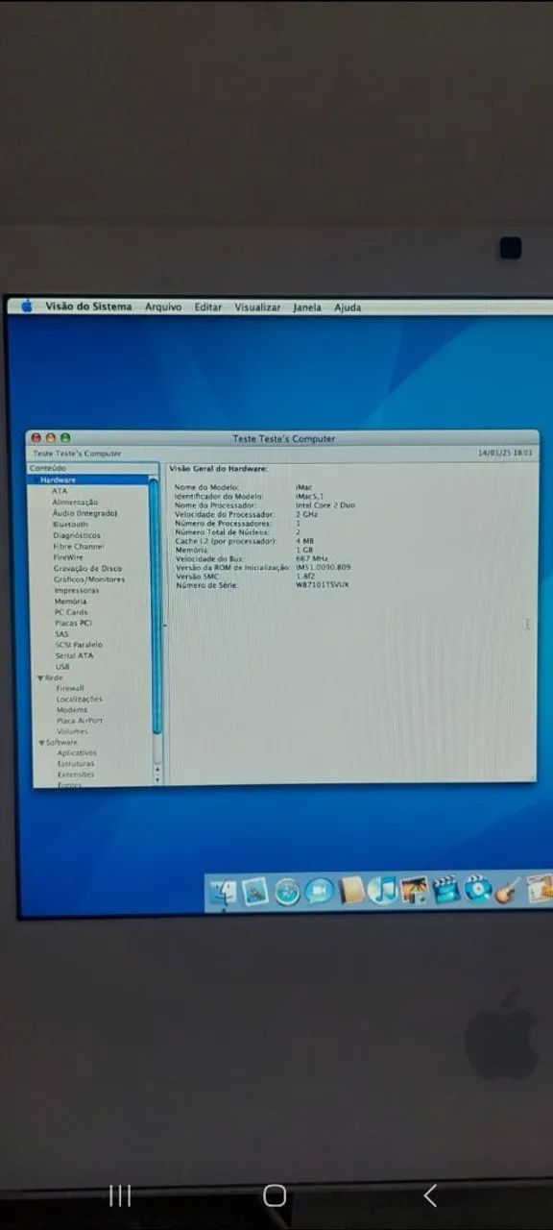Open iChat from the Dock
This screenshot has height=1230, width=553.
319,893
